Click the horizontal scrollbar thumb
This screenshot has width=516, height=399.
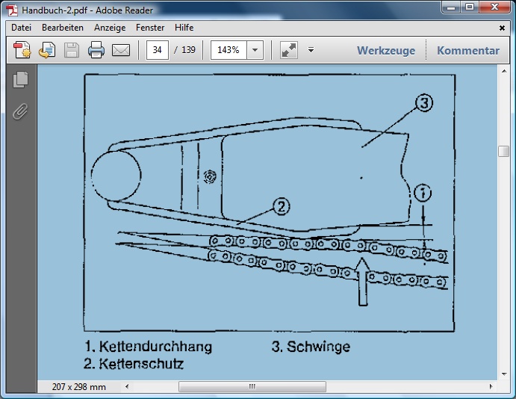point(252,387)
